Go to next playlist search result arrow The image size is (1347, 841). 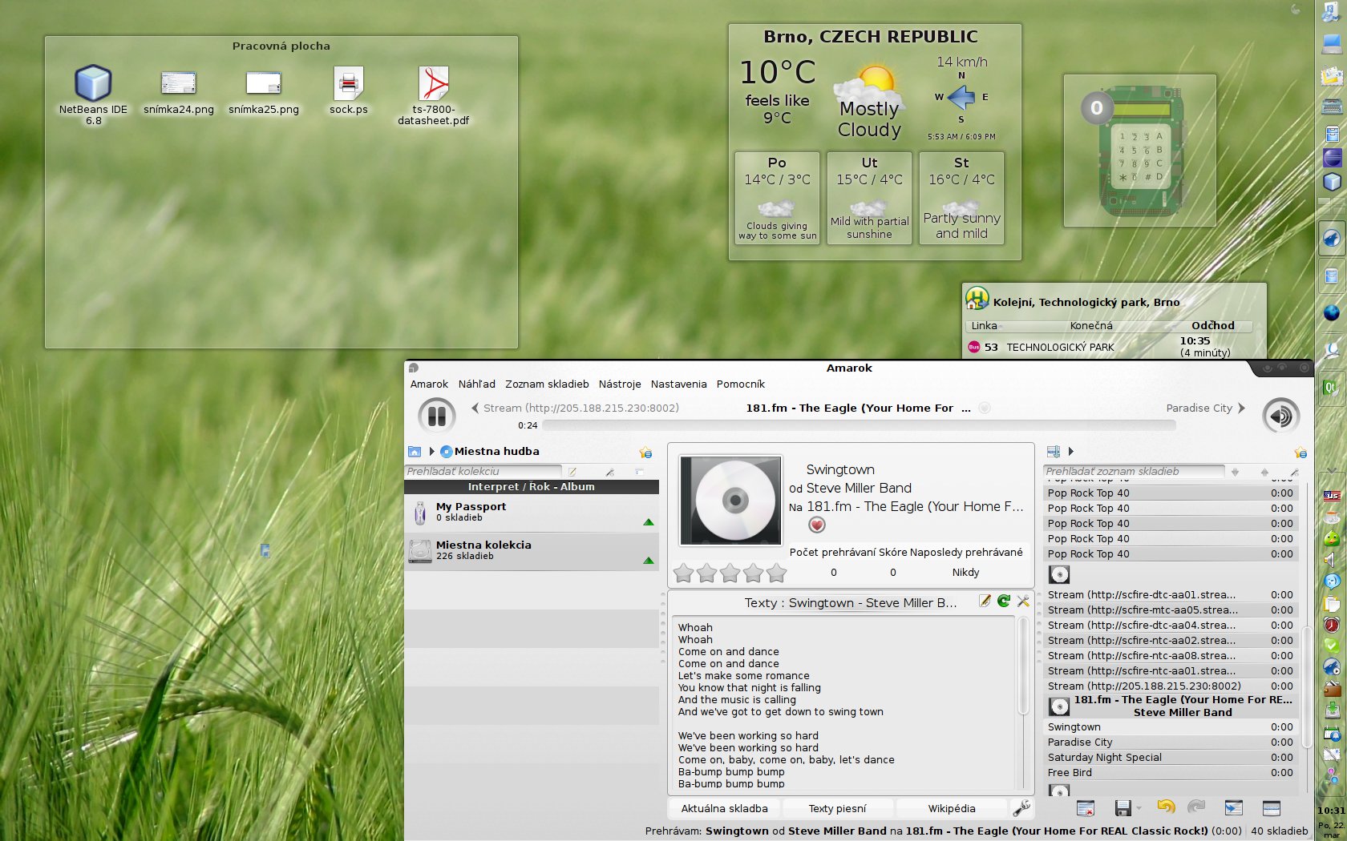1235,472
